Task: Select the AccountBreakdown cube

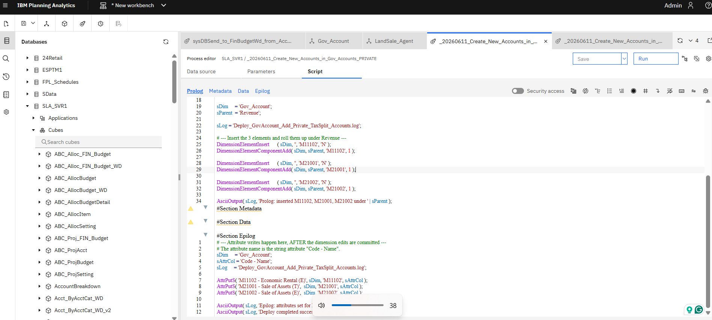Action: click(x=77, y=286)
